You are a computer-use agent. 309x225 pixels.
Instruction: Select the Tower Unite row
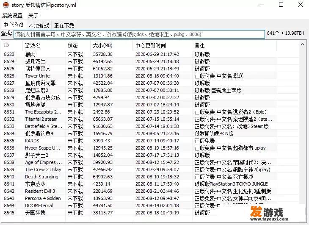150,76
